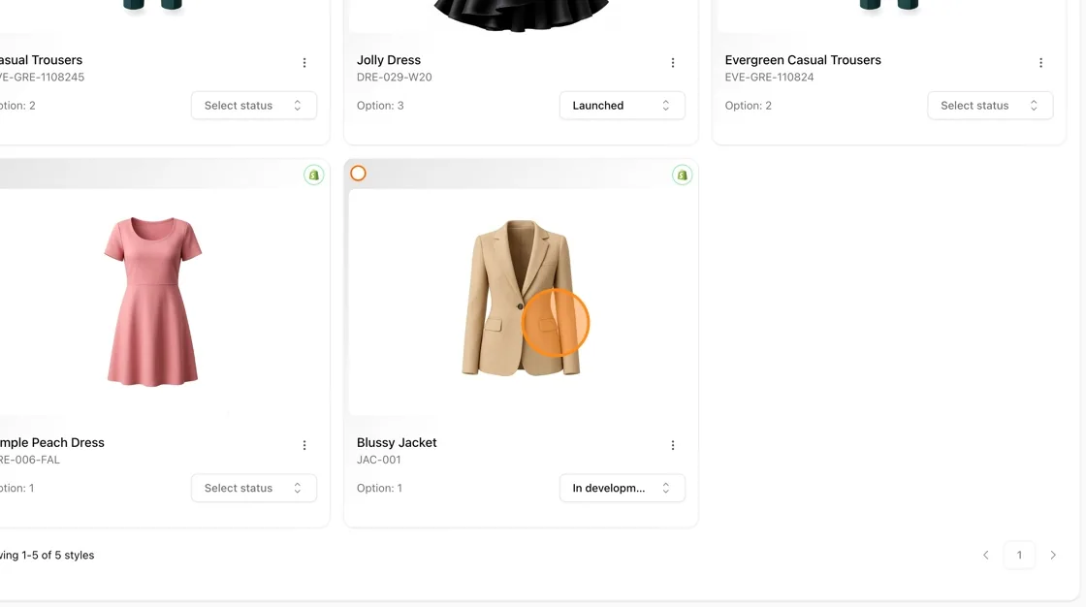Click the Option: 3 label on Jolly Dress
Image resolution: width=1086 pixels, height=607 pixels.
point(380,106)
